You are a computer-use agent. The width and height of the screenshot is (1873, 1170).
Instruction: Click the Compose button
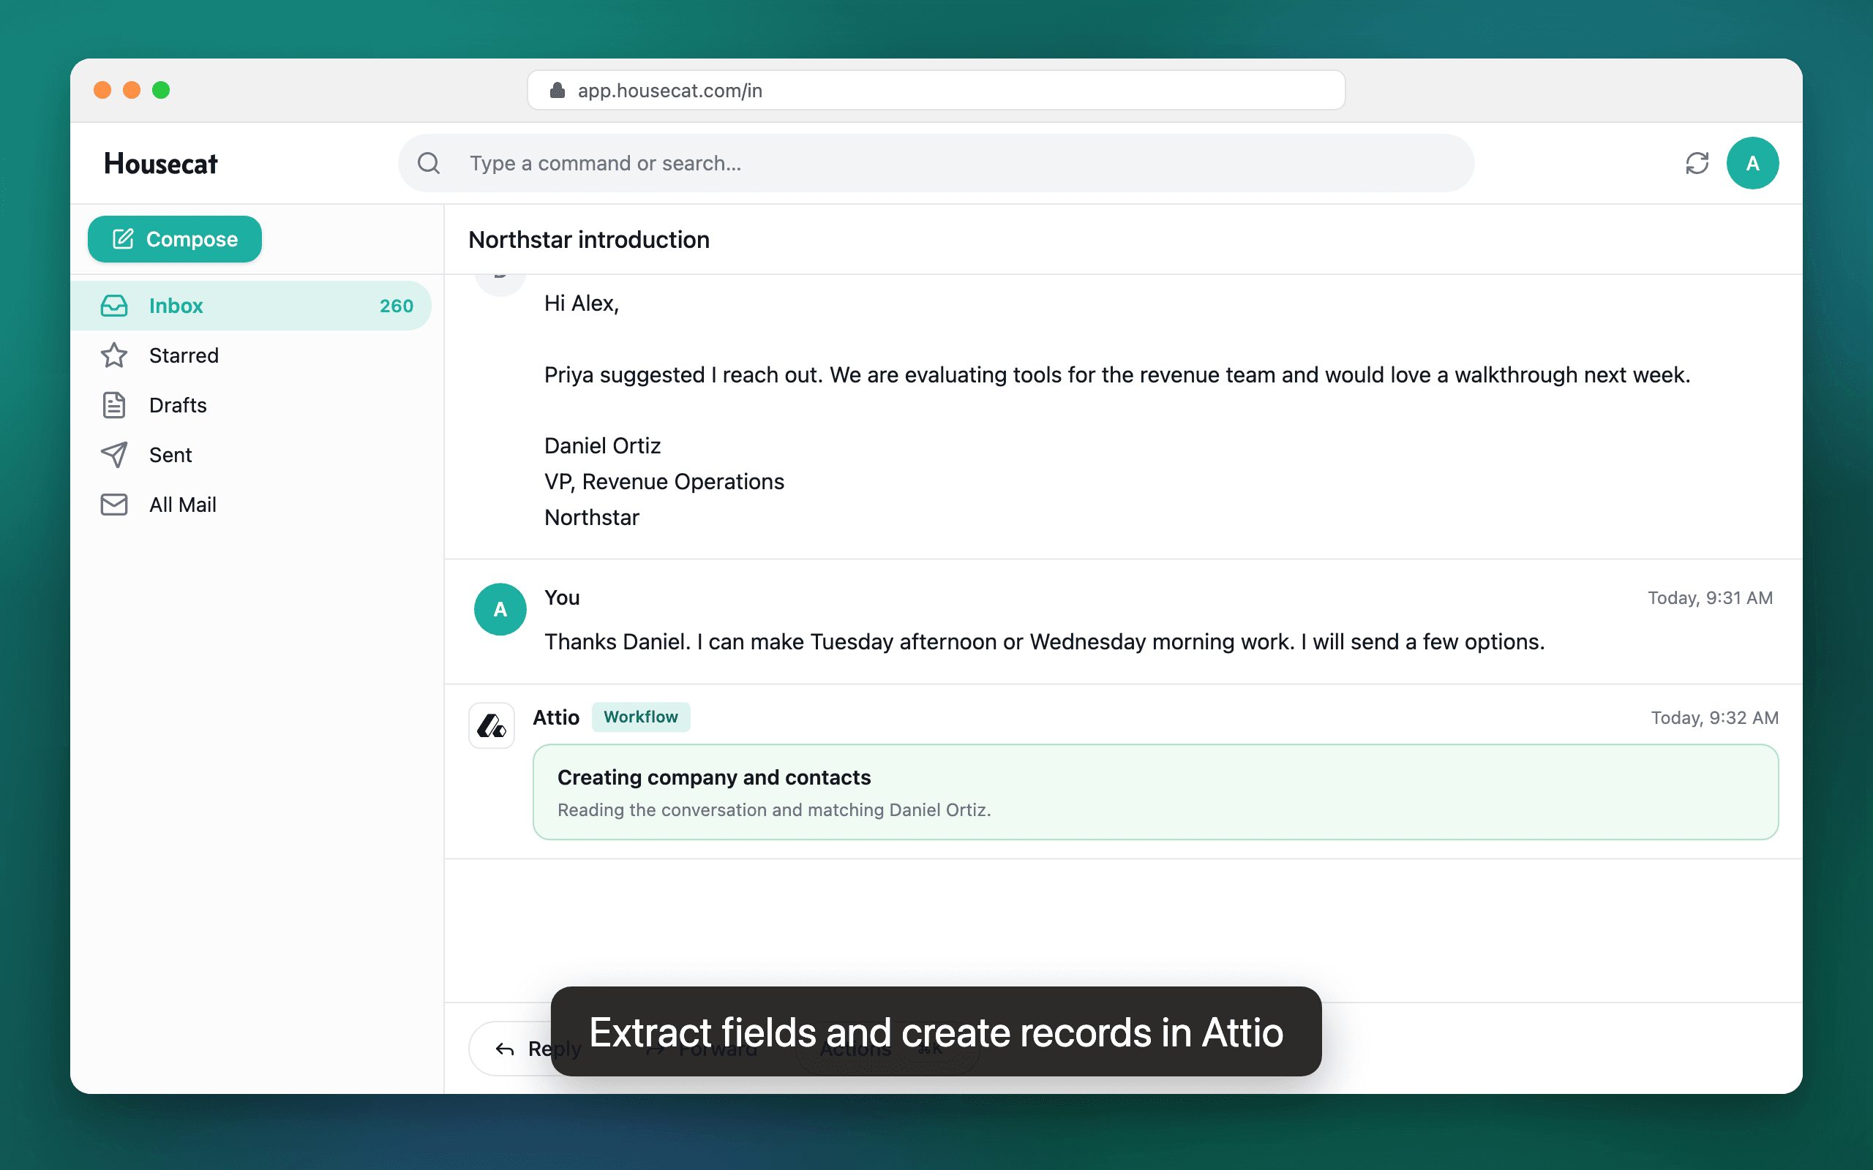[x=175, y=239]
